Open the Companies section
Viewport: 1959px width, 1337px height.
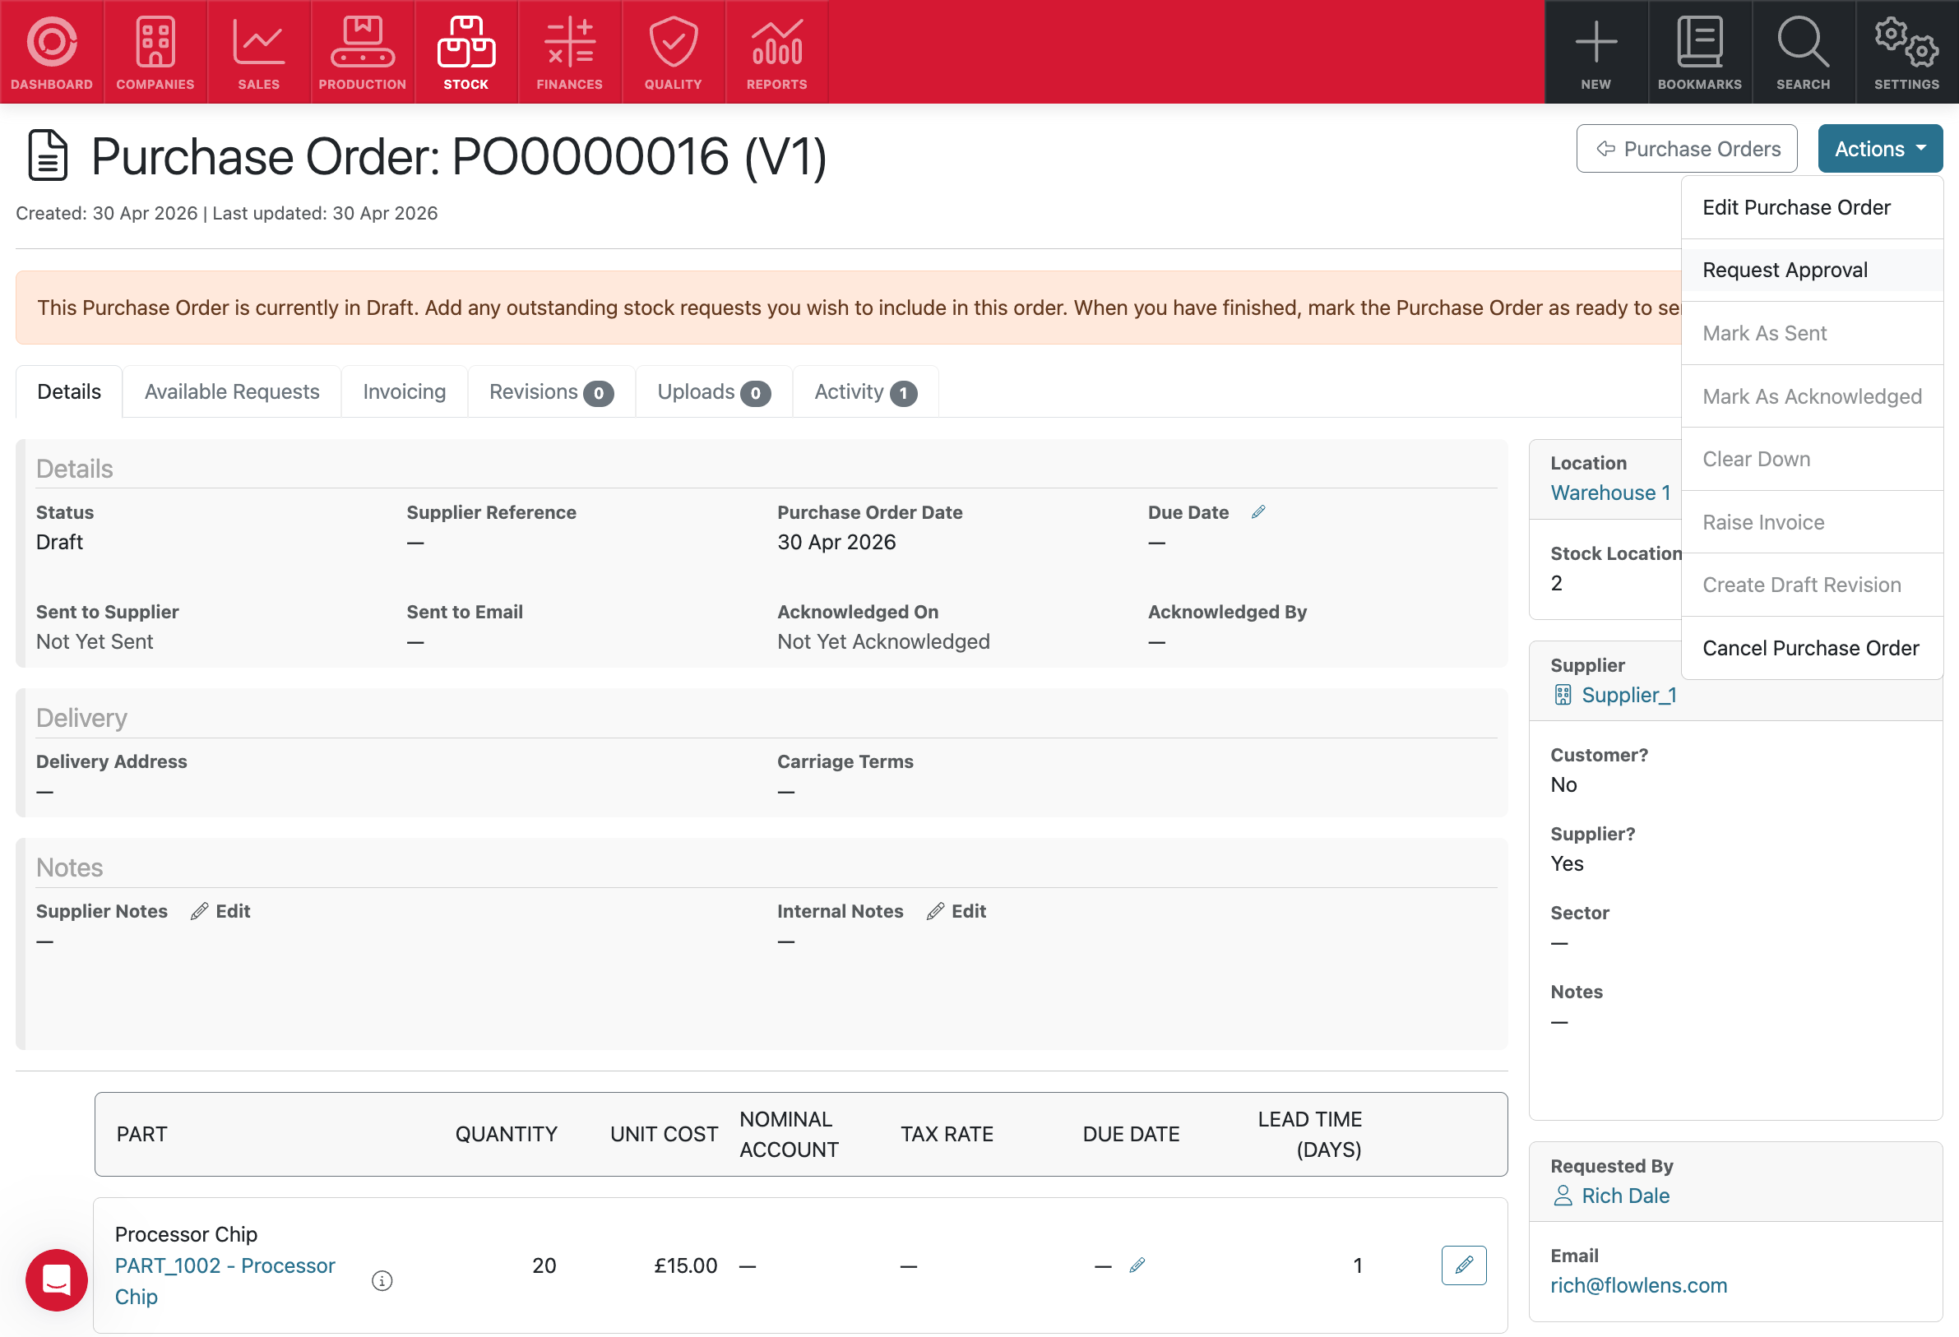tap(155, 52)
